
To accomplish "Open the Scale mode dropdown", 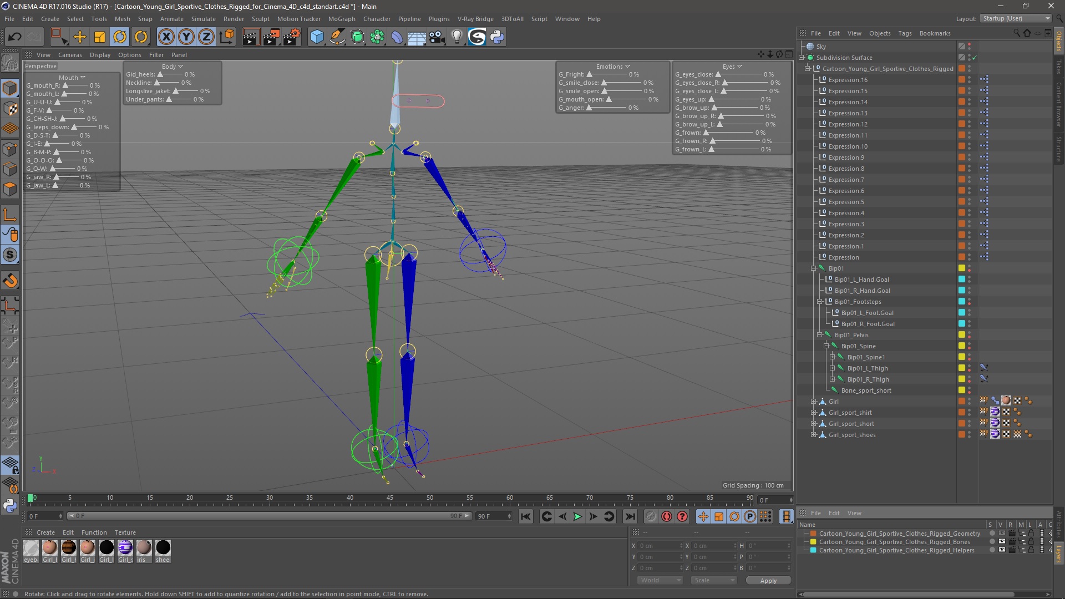I will [714, 580].
